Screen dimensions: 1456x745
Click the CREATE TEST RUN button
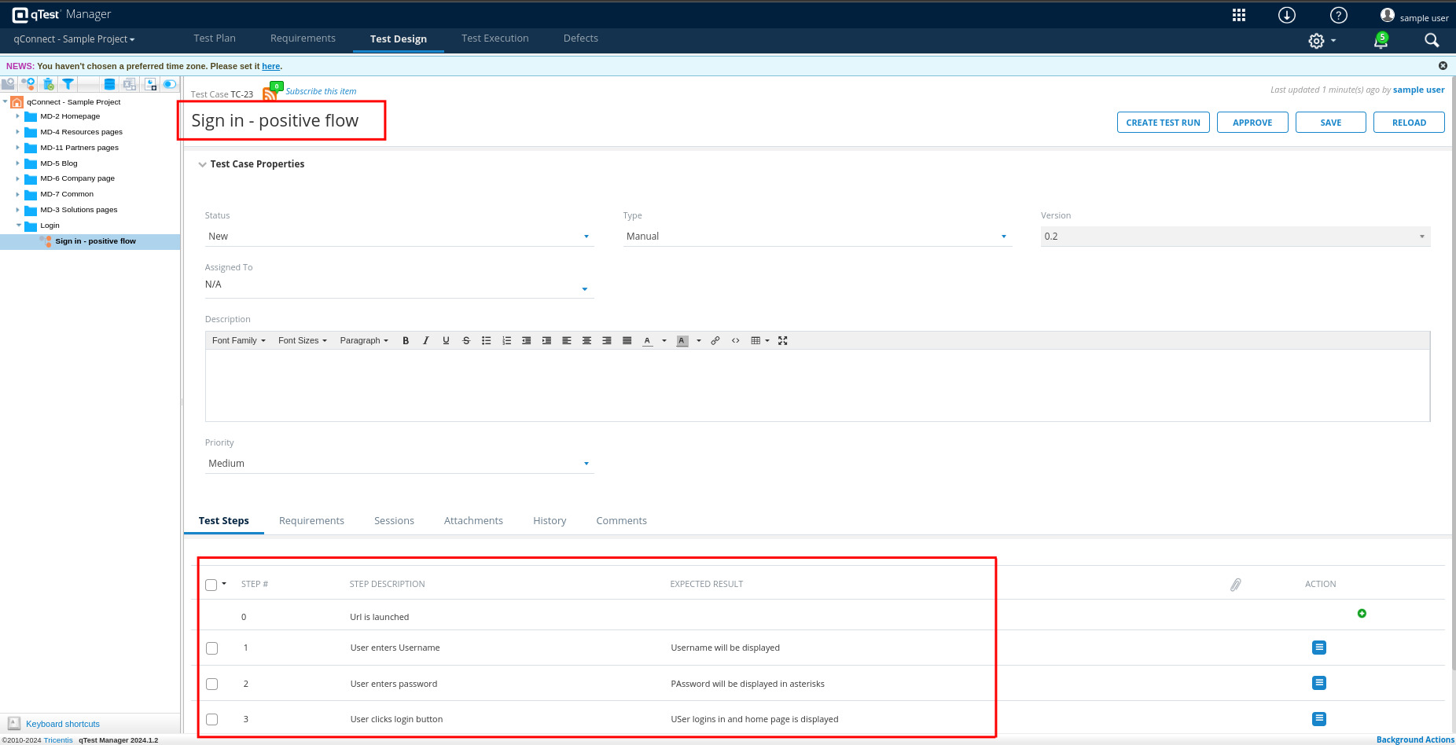tap(1163, 123)
